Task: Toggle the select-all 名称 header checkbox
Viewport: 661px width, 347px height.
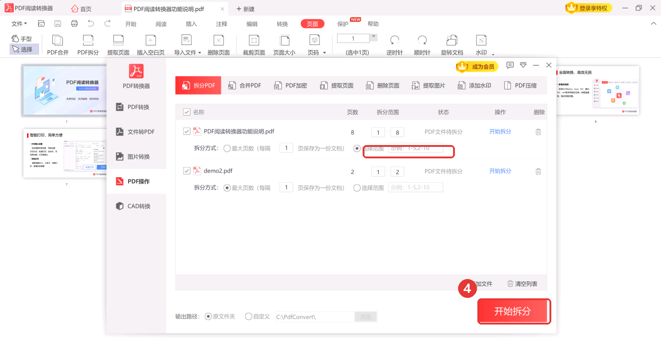Action: pyautogui.click(x=186, y=112)
